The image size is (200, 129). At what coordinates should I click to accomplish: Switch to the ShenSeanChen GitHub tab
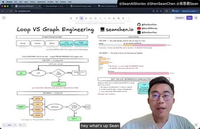tap(83, 6)
